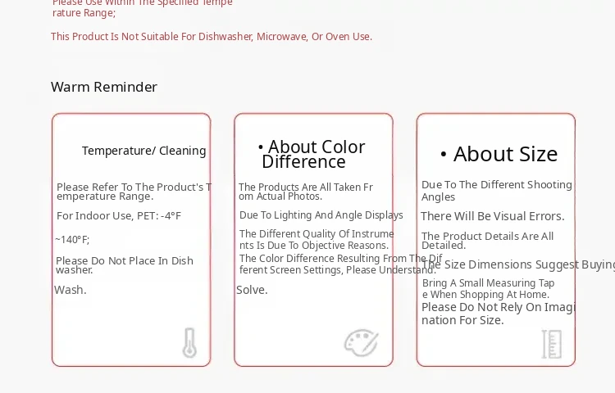
Task: Click the 'Temperature/ Cleaning' card title
Action: tap(143, 151)
